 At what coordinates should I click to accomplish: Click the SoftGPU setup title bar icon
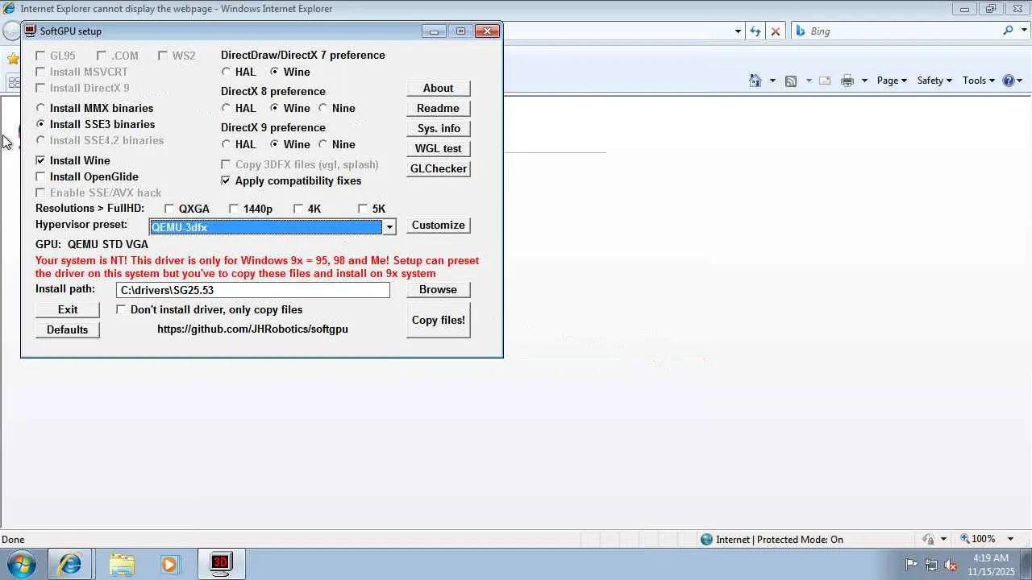point(31,31)
